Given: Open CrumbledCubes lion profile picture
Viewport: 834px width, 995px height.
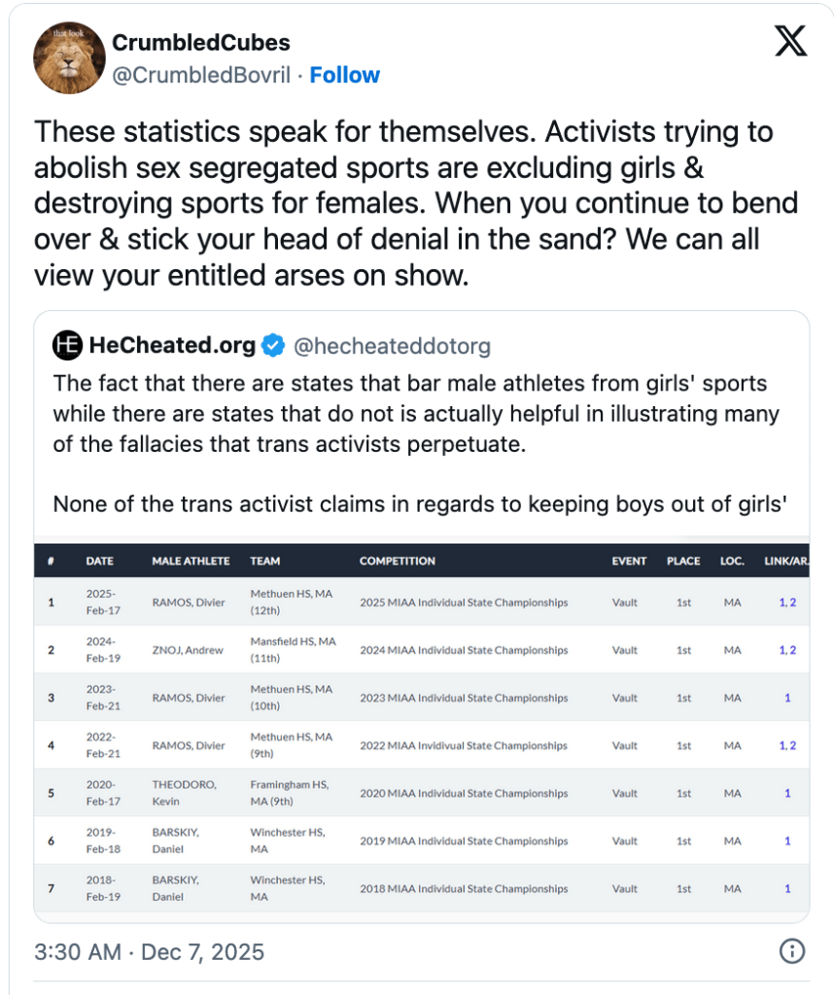Looking at the screenshot, I should [x=69, y=57].
